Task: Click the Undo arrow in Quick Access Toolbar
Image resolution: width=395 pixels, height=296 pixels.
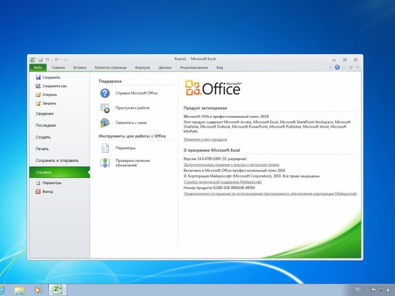Action: [47, 60]
